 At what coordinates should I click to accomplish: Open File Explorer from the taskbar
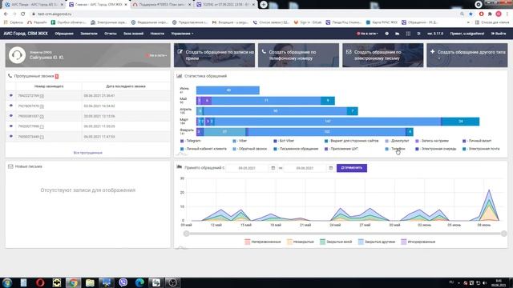pyautogui.click(x=90, y=282)
